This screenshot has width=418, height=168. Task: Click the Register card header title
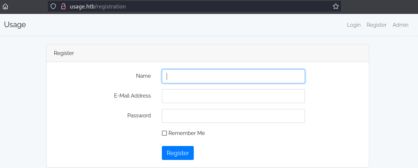point(64,53)
